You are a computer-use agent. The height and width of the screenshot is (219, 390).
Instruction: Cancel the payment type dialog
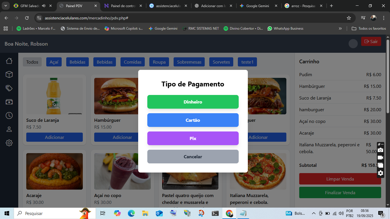click(x=193, y=157)
